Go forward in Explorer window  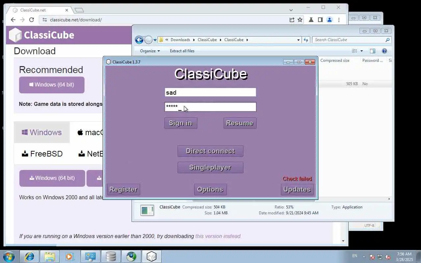(x=148, y=40)
